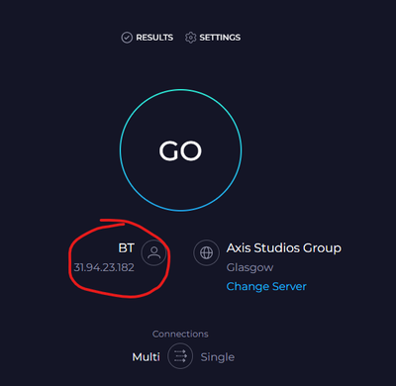396x386 pixels.
Task: Toggle the connections arrows switch icon
Action: (x=180, y=356)
